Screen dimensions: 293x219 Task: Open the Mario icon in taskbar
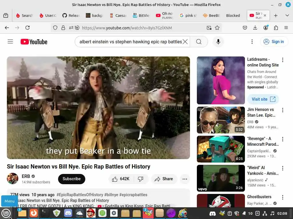click(91, 213)
